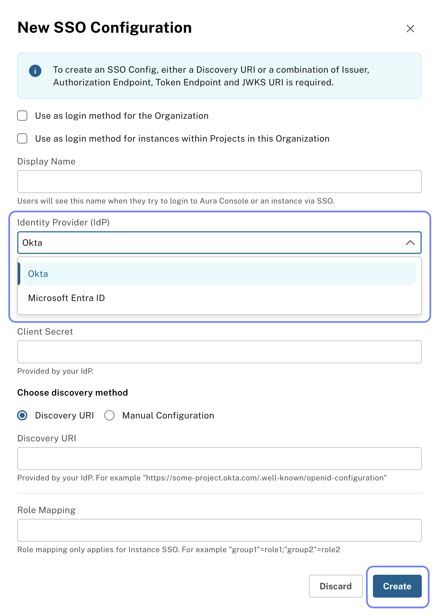The height and width of the screenshot is (616, 437).
Task: Click the Discovery URI input field
Action: click(219, 458)
